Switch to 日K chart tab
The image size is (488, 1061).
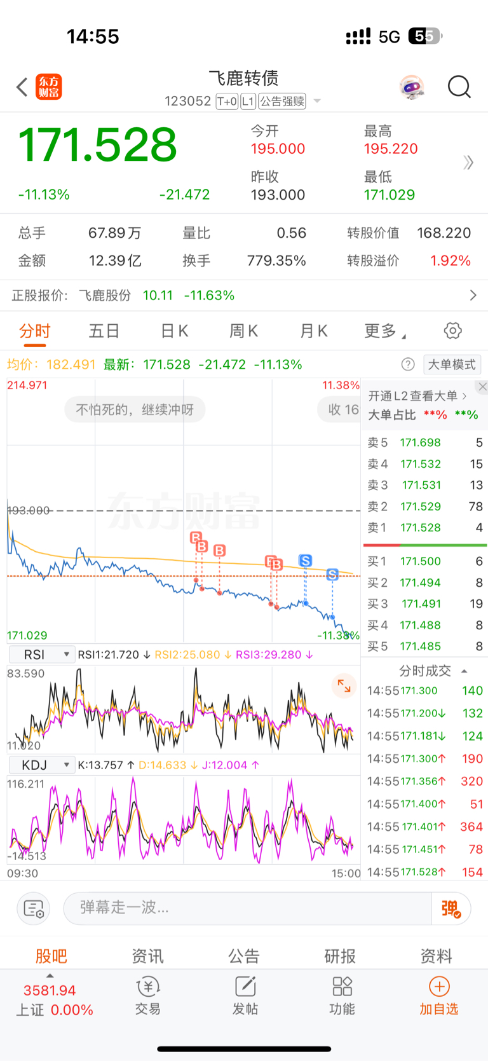tap(174, 331)
